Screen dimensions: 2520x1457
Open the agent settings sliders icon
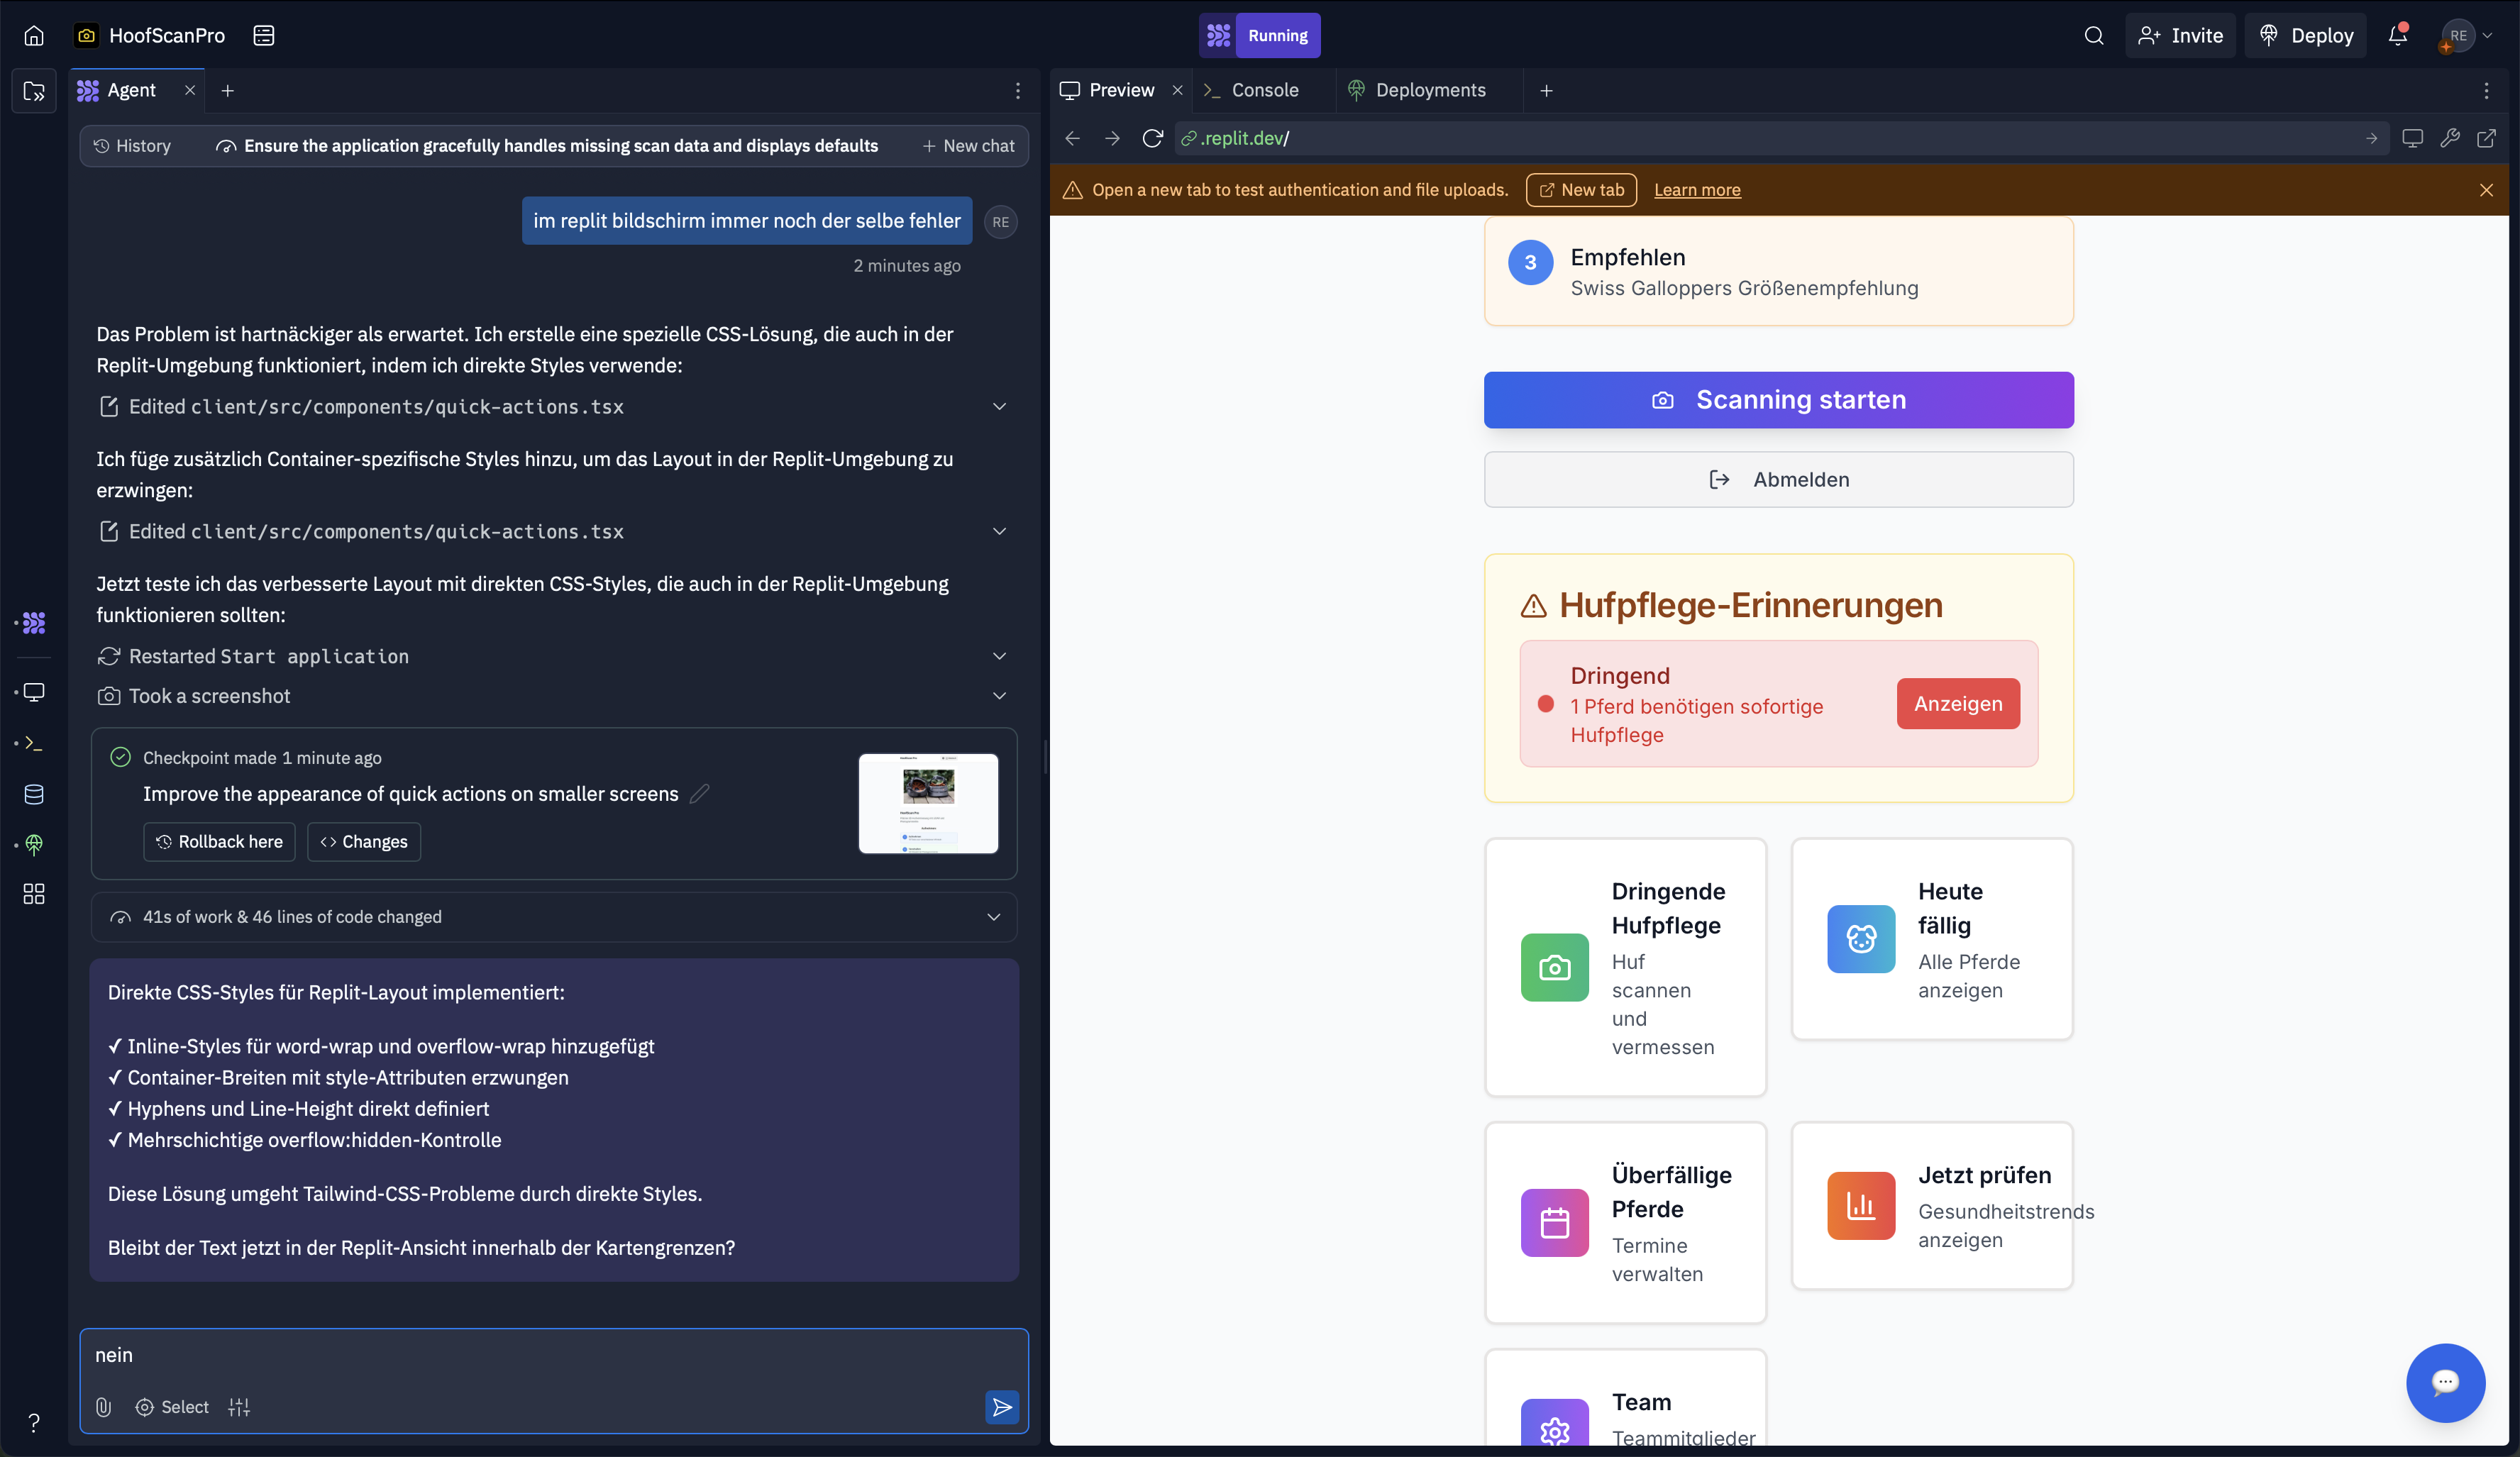coord(238,1407)
